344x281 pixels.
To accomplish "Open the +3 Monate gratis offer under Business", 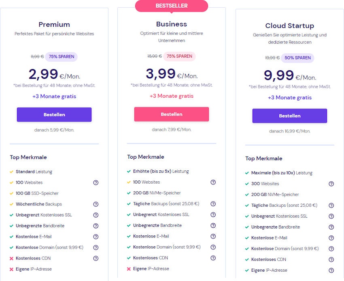I will (172, 96).
